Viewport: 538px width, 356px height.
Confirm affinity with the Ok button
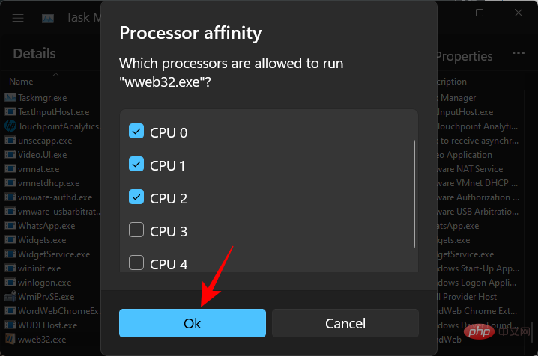(x=193, y=323)
